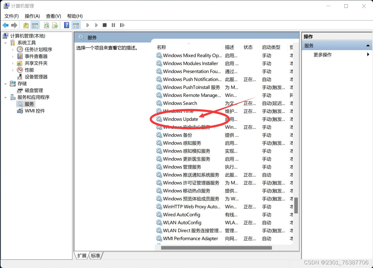Open the 帮助(H) menu
This screenshot has width=373, height=268.
75,16
